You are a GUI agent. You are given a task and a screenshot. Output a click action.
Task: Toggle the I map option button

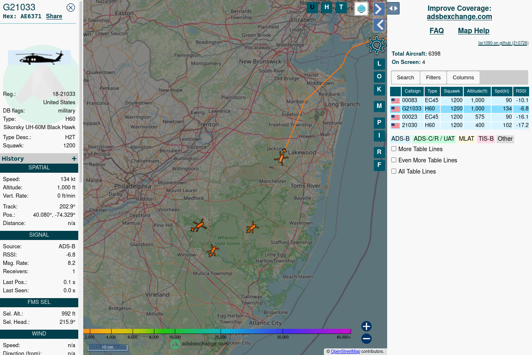[379, 135]
